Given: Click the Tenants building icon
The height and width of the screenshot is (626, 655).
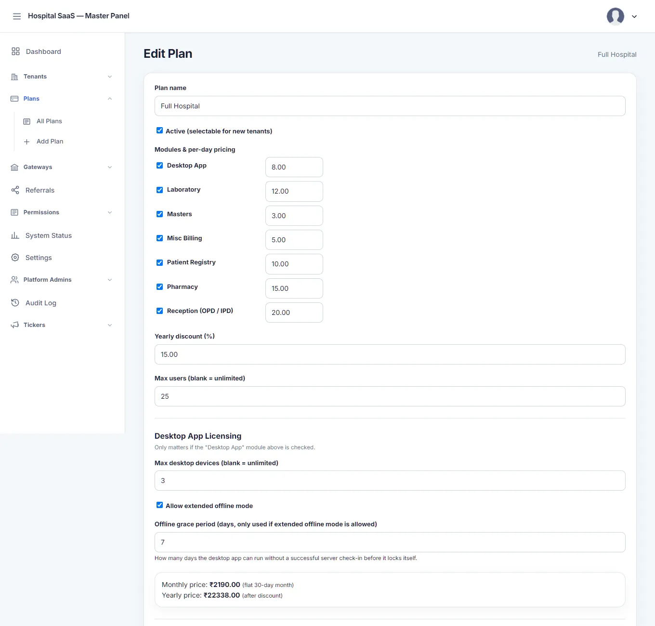Looking at the screenshot, I should 14,77.
